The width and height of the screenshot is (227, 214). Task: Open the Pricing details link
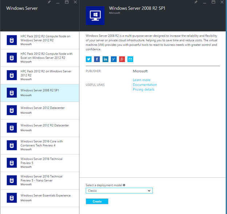pyautogui.click(x=144, y=89)
